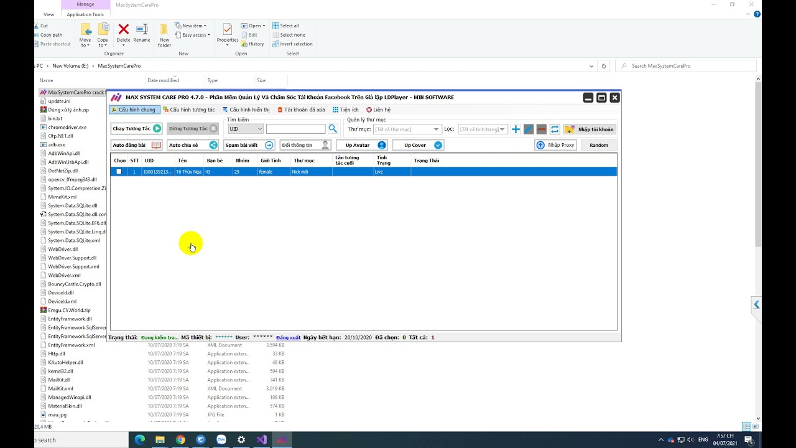The image size is (796, 448).
Task: Create New folder in Explorer ribbon
Action: 164,35
